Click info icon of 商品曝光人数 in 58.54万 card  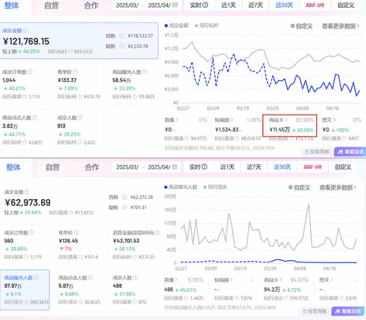pyautogui.click(x=145, y=72)
